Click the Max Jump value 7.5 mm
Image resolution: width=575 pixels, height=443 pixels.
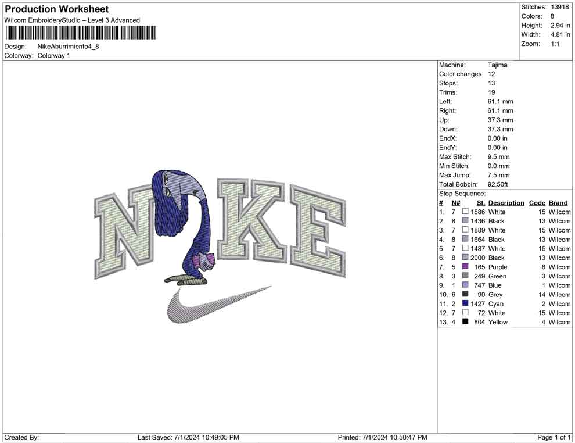click(499, 175)
